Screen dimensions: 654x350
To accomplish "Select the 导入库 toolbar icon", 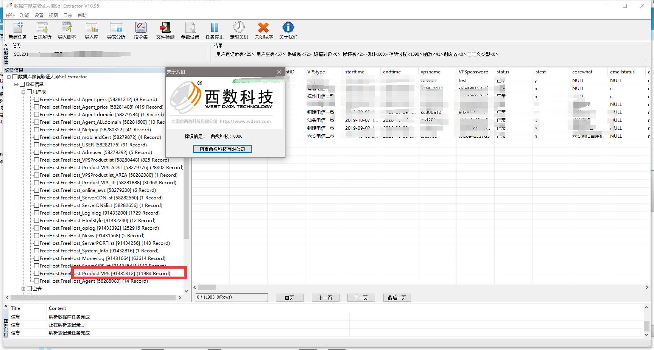I will click(91, 30).
